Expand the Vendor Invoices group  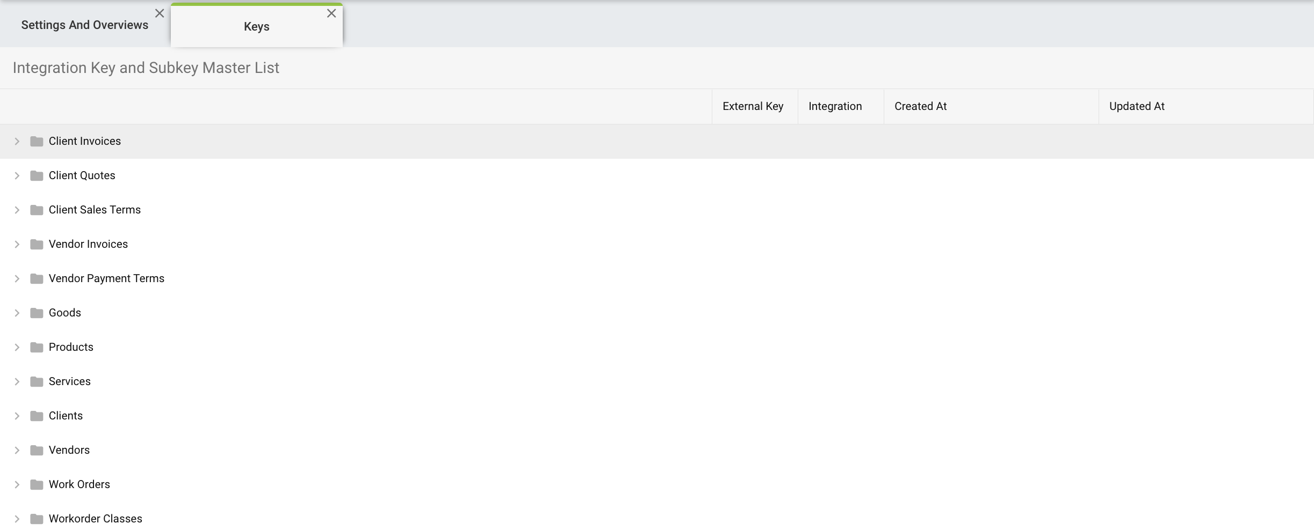click(x=17, y=244)
